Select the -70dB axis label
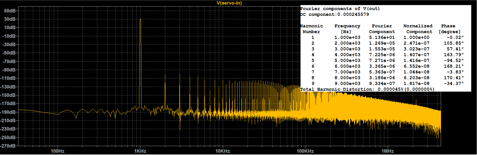This screenshot has height=155, width=477. [x=9, y=61]
